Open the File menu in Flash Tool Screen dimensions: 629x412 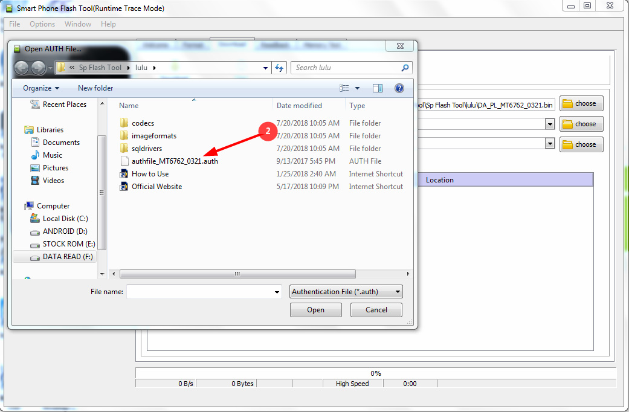point(15,24)
